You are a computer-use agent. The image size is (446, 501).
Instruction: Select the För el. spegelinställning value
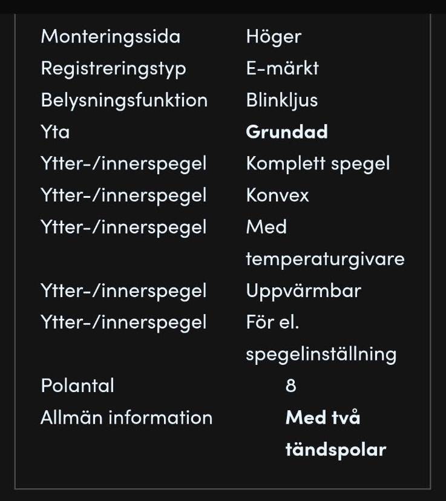[321, 338]
